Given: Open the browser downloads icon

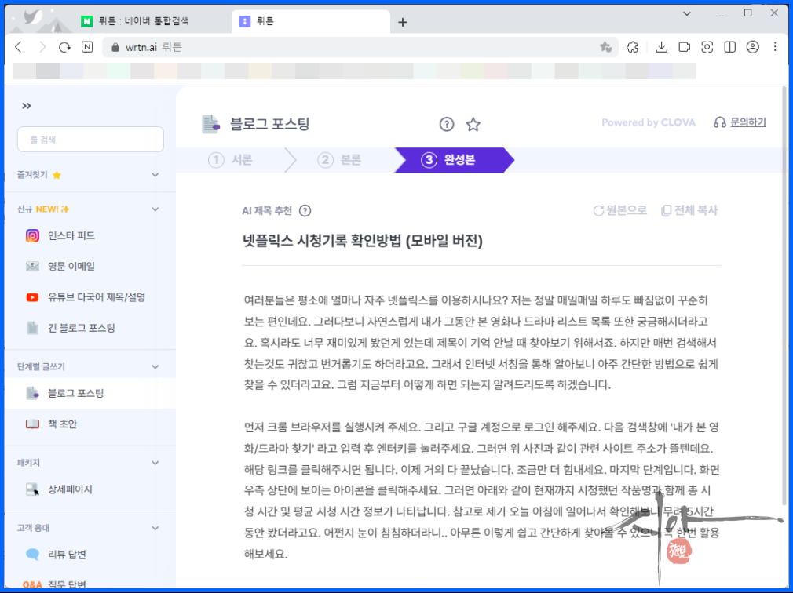Looking at the screenshot, I should click(x=661, y=47).
